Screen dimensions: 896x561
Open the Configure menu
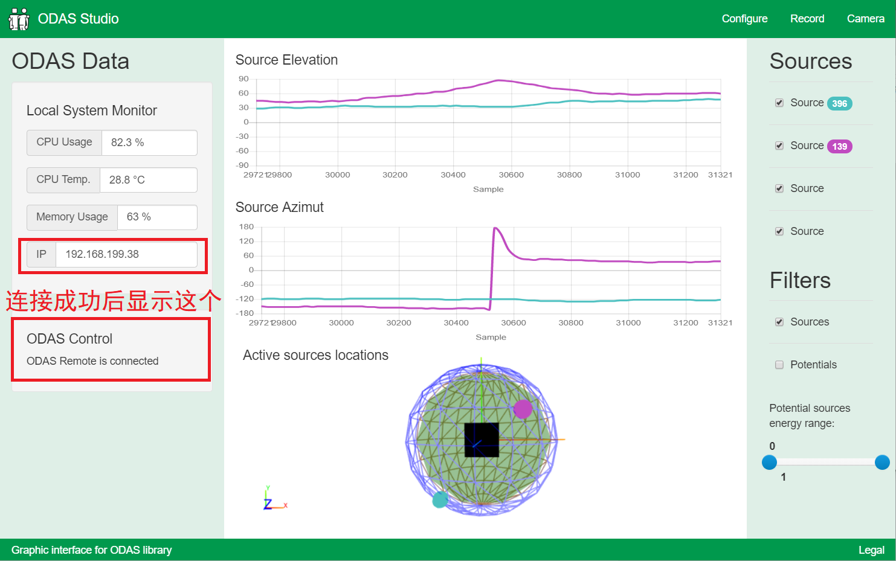point(744,18)
